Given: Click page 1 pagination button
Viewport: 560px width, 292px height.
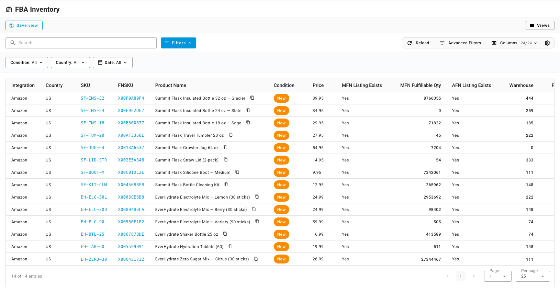Looking at the screenshot, I should 461,276.
